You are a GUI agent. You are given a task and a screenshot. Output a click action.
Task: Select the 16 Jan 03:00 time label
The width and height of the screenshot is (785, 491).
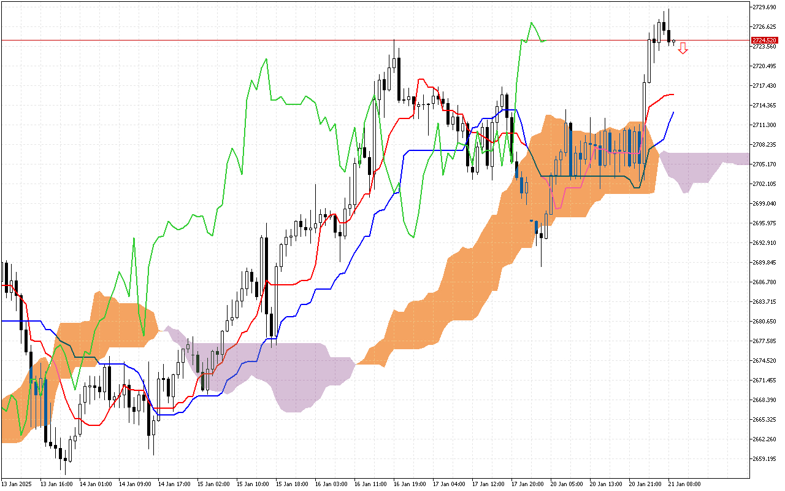pos(332,484)
